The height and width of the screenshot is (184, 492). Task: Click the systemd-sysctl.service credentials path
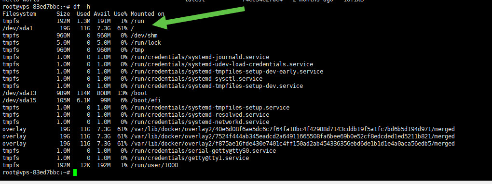coord(196,79)
